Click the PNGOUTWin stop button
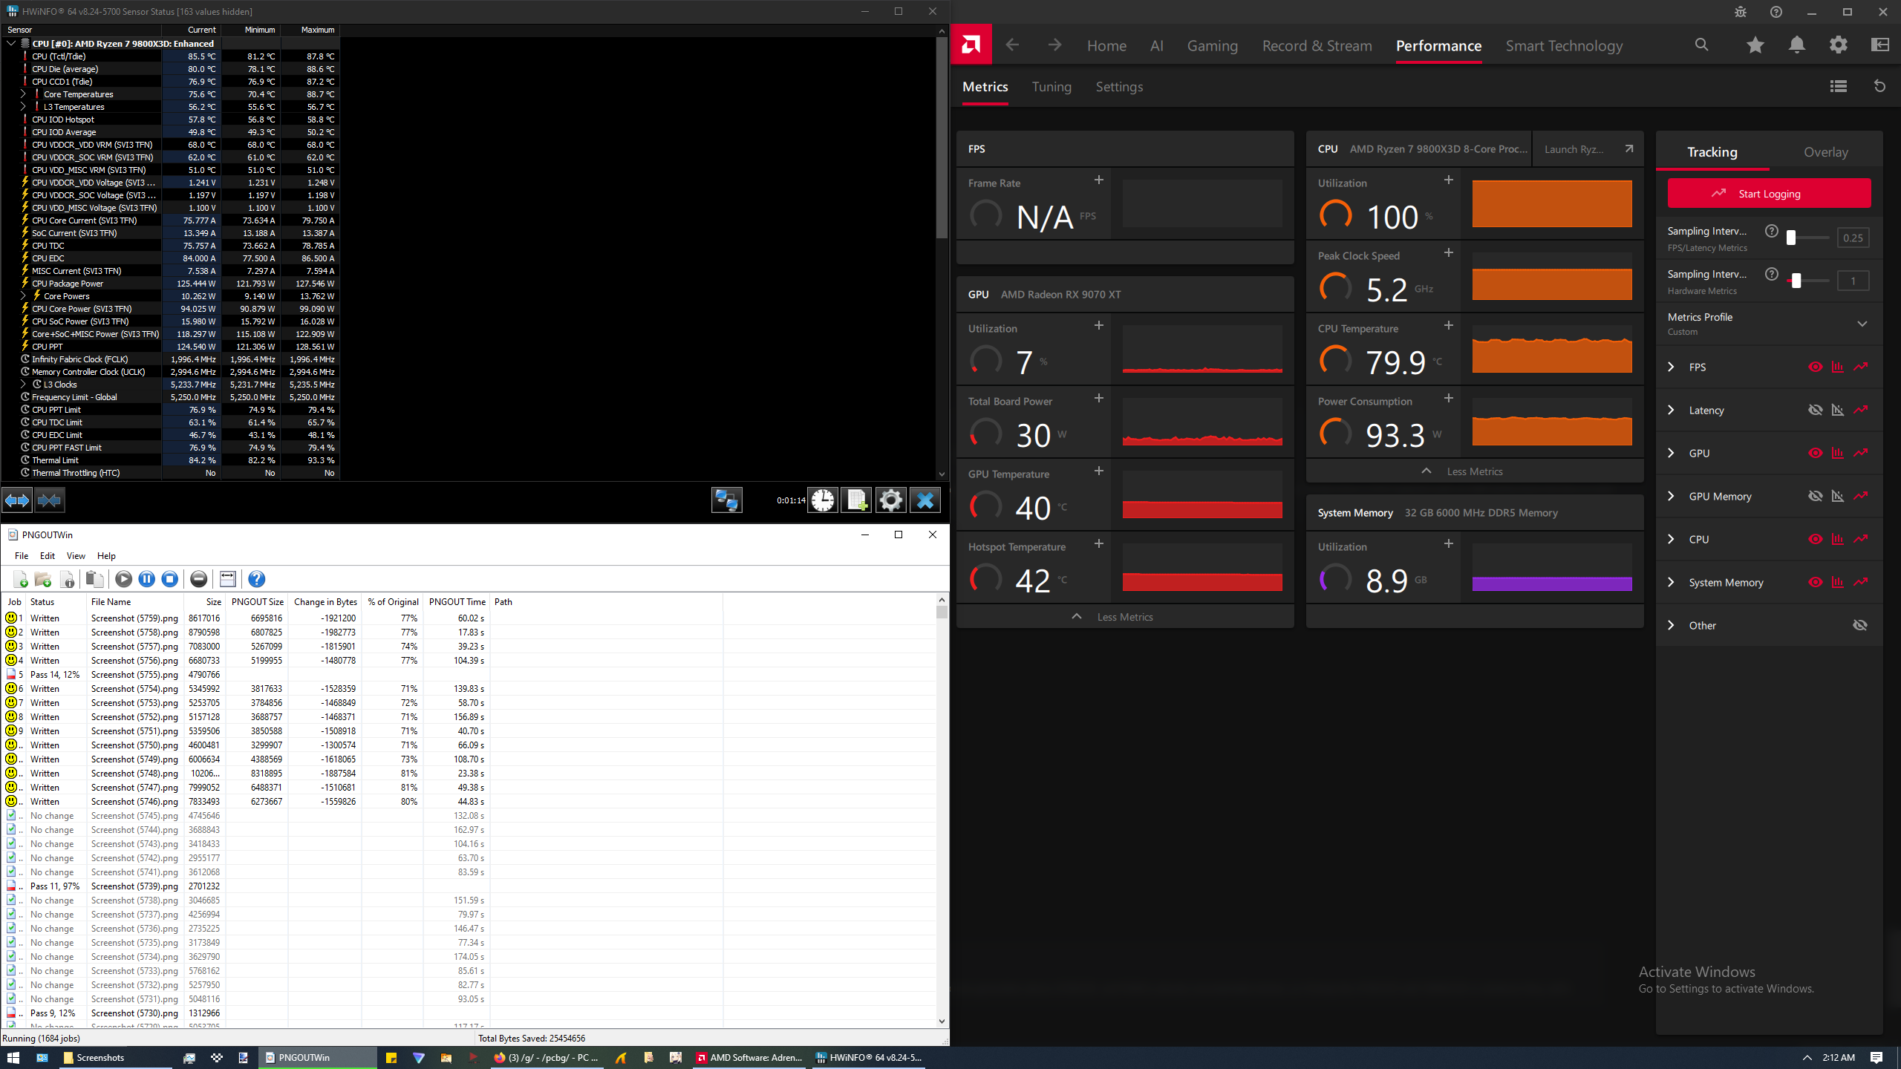 pyautogui.click(x=170, y=579)
